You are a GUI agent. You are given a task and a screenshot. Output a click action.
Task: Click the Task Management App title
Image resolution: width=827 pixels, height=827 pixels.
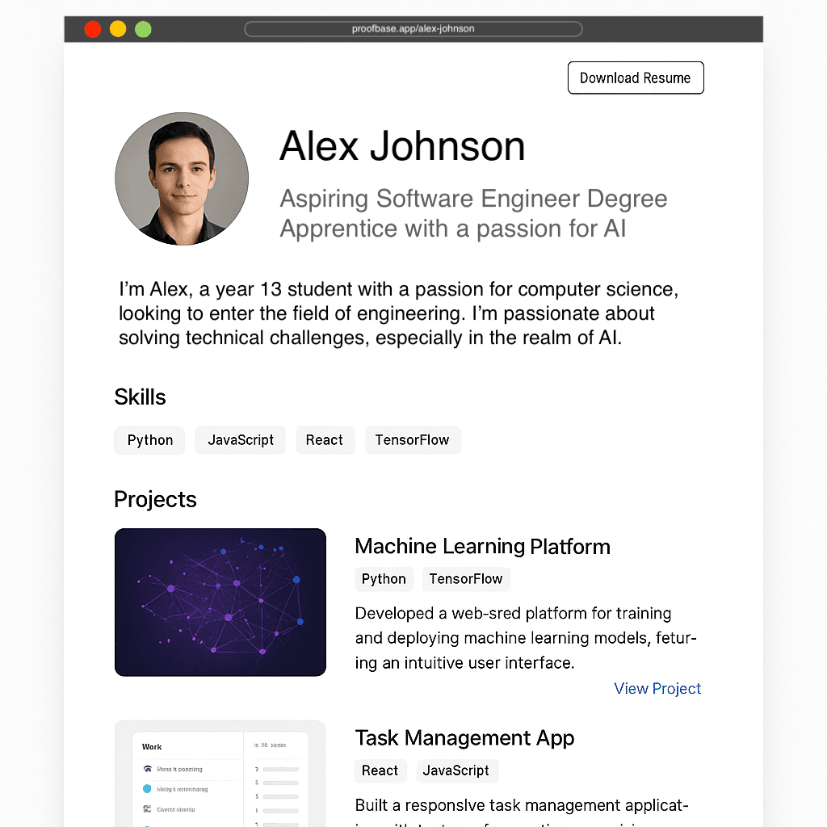pos(464,738)
